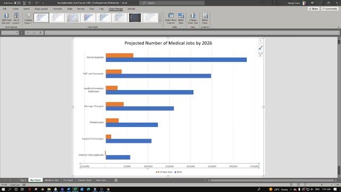Viewport: 341px width, 192px height.
Task: Open the Format tab
Action: point(131,9)
